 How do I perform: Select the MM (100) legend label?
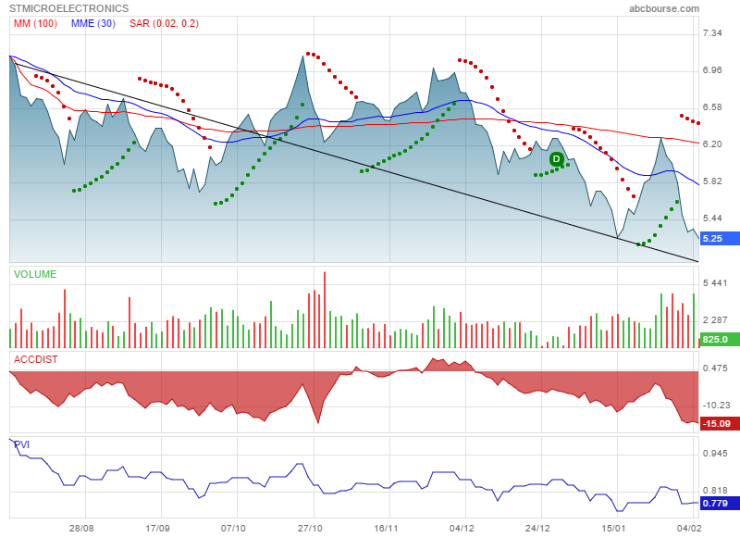pos(35,24)
